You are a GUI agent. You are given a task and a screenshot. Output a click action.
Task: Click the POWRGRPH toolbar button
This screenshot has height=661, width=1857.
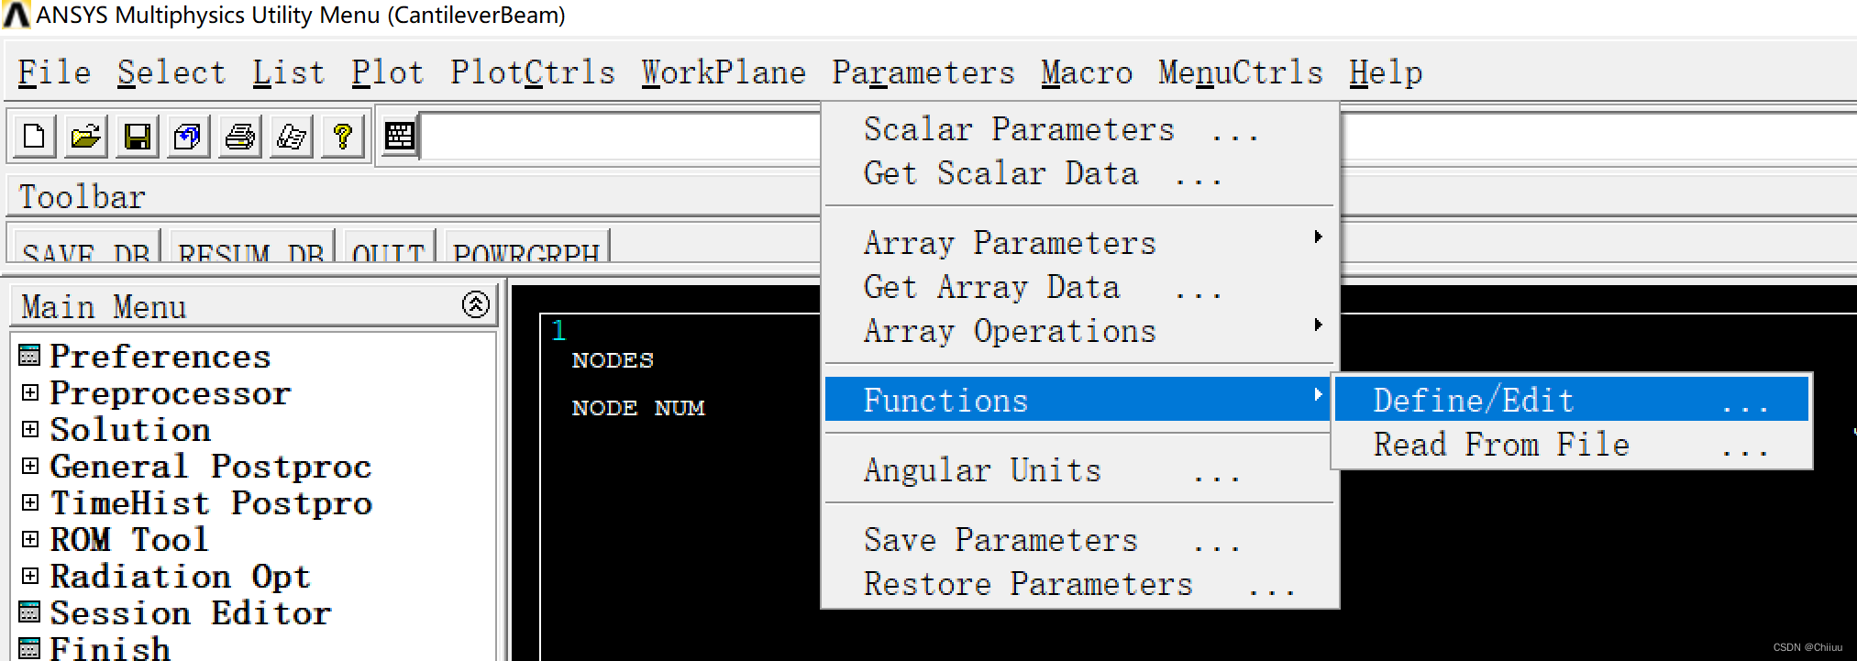point(527,248)
